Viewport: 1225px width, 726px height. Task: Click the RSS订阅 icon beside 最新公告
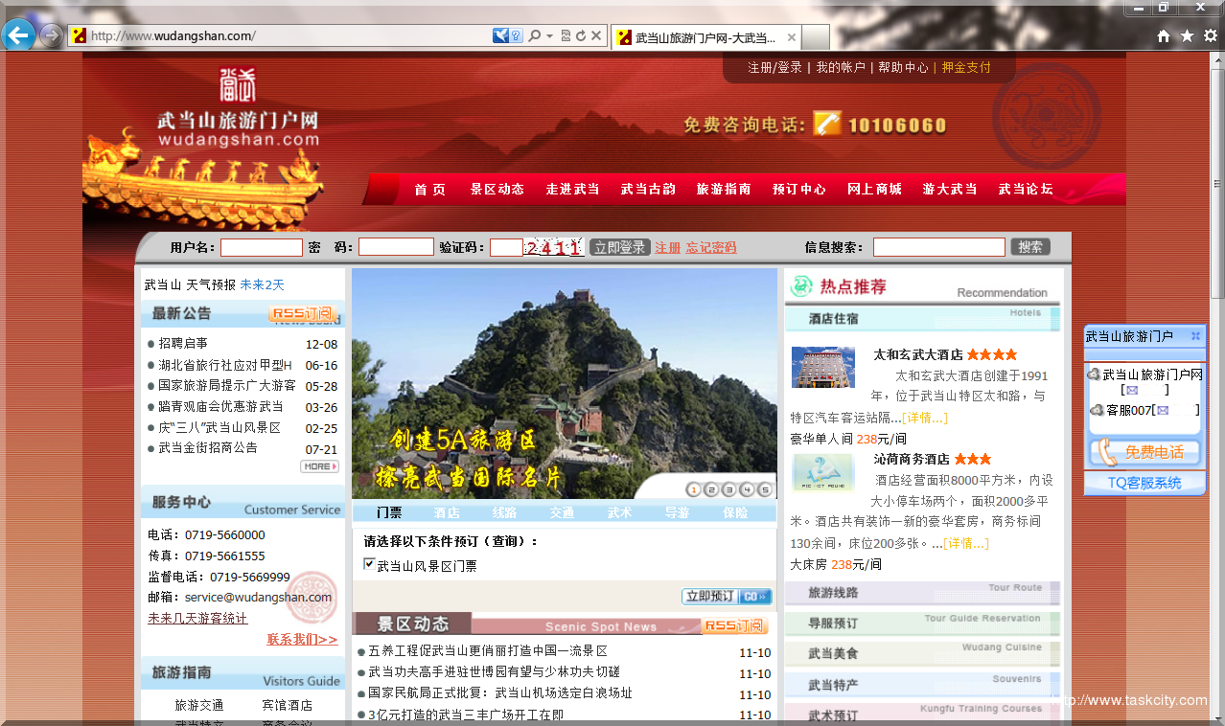[x=303, y=313]
